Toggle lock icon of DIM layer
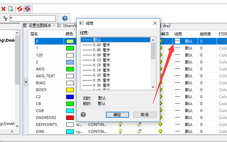This screenshot has width=227, height=142. [x=139, y=131]
